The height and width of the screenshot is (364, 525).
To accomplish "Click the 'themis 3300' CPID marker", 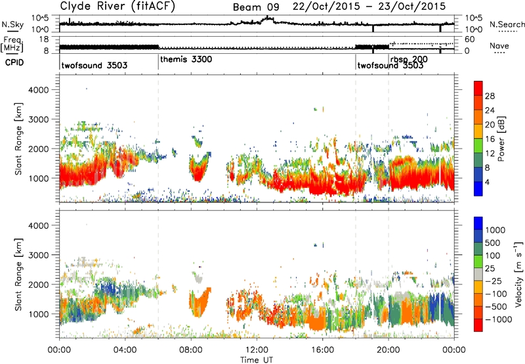I will (186, 59).
